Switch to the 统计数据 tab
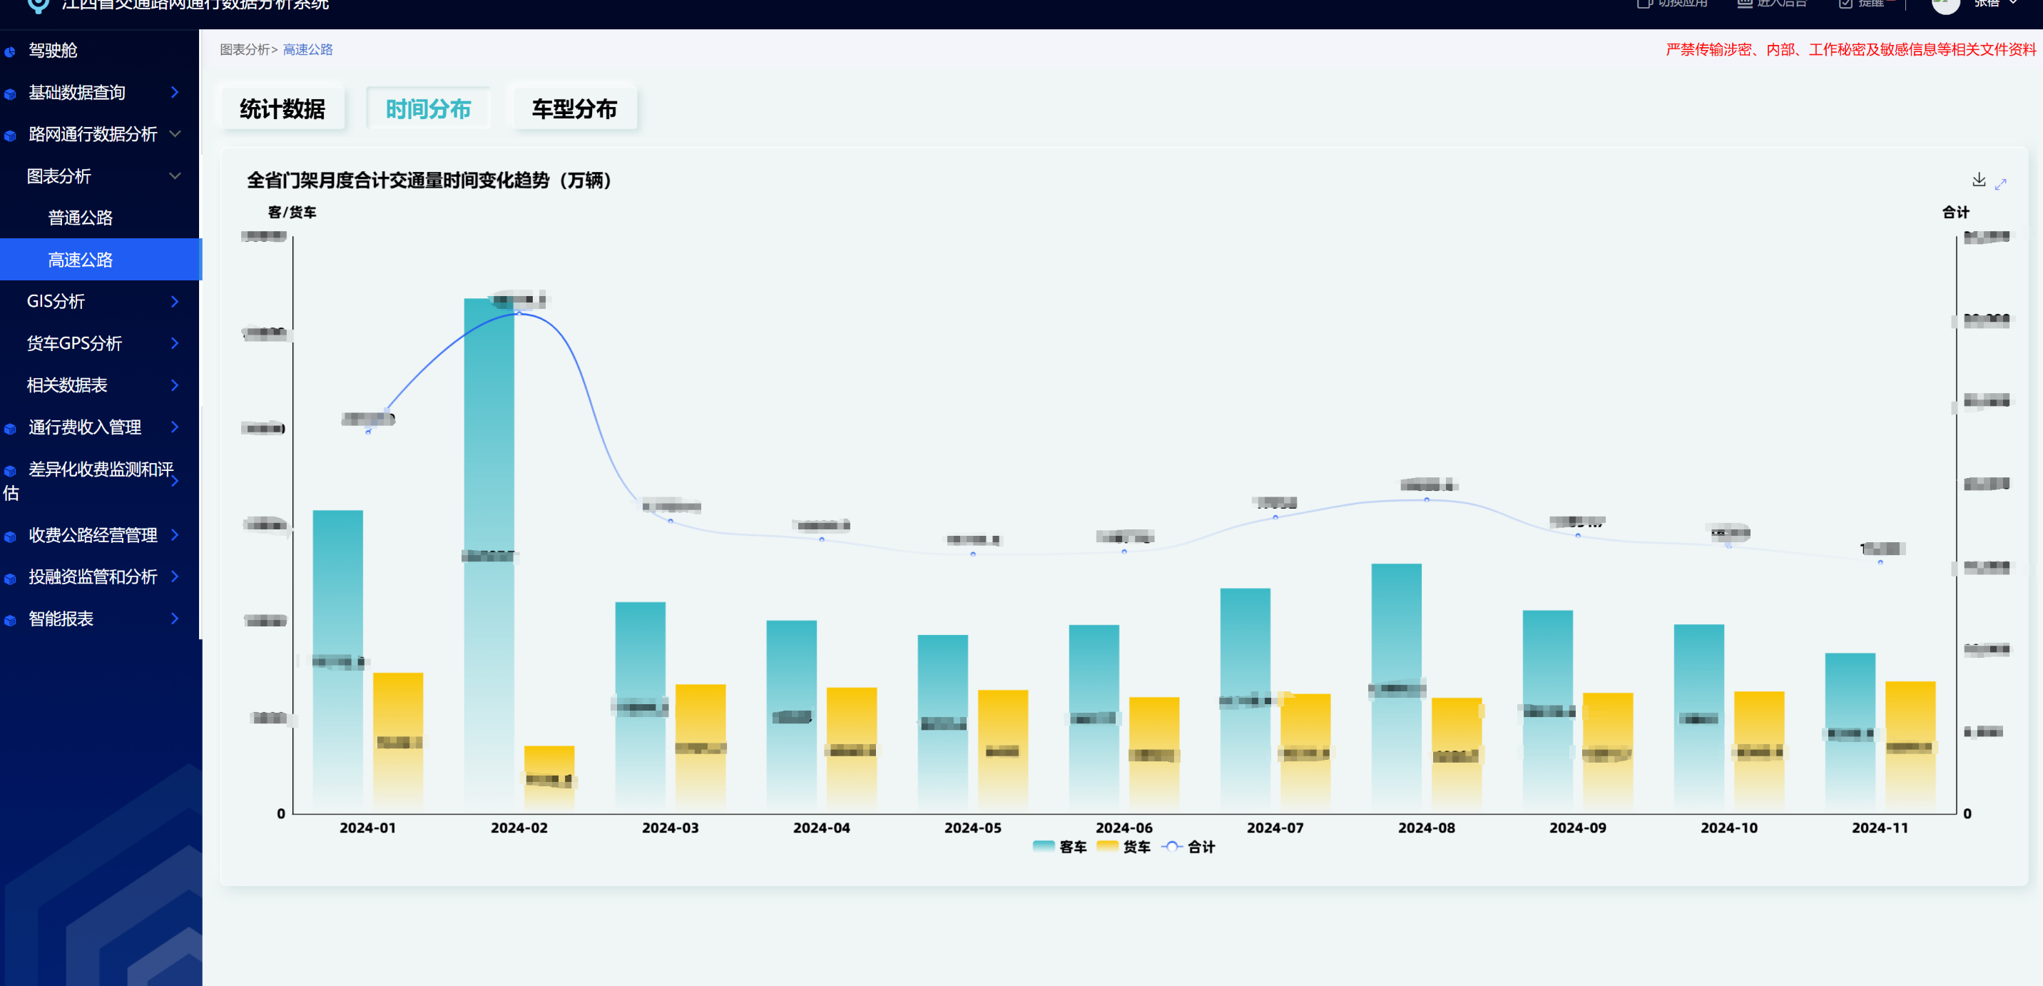The image size is (2043, 986). [282, 108]
